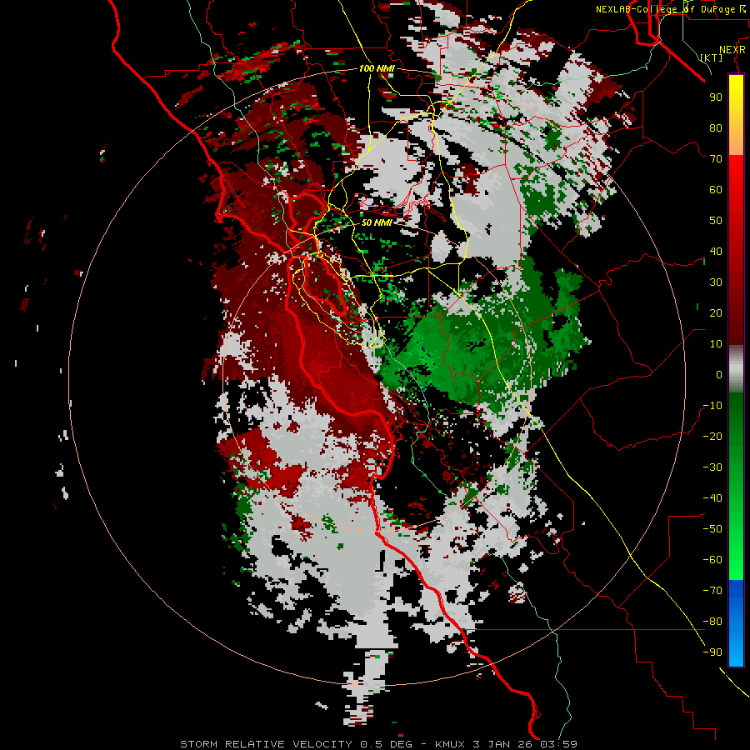
Task: Click the "50 NMI" range ring label
Action: click(x=377, y=222)
